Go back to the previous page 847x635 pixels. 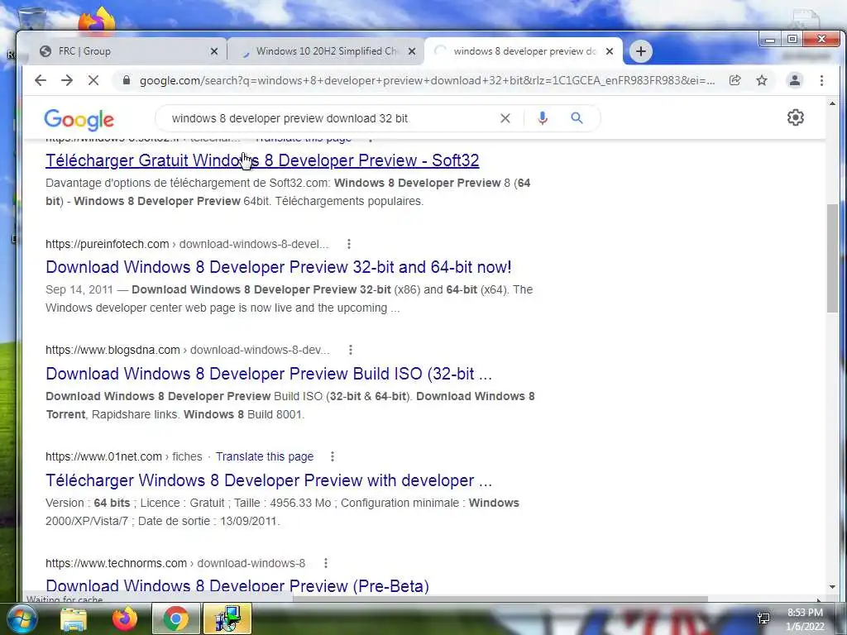click(x=41, y=80)
